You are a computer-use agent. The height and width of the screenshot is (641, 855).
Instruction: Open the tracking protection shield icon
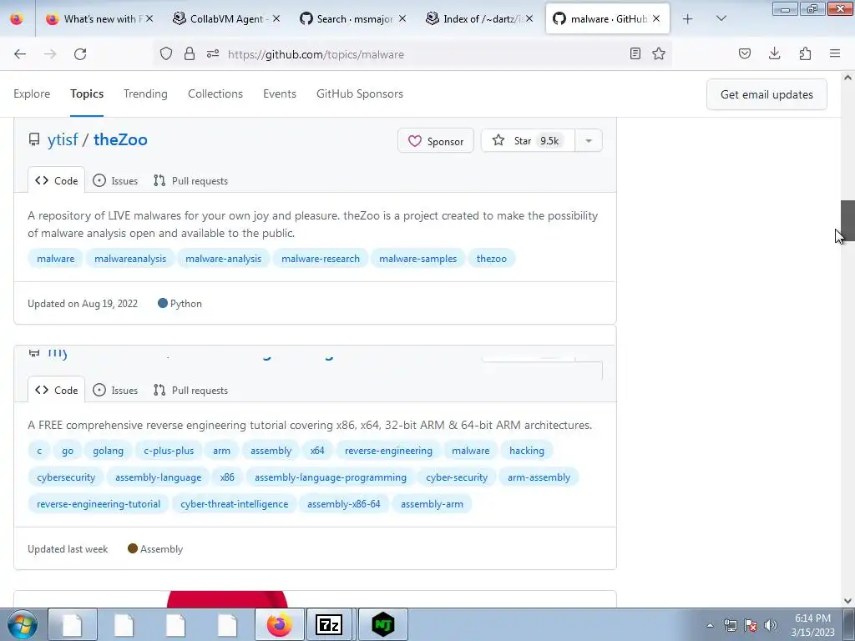click(166, 54)
